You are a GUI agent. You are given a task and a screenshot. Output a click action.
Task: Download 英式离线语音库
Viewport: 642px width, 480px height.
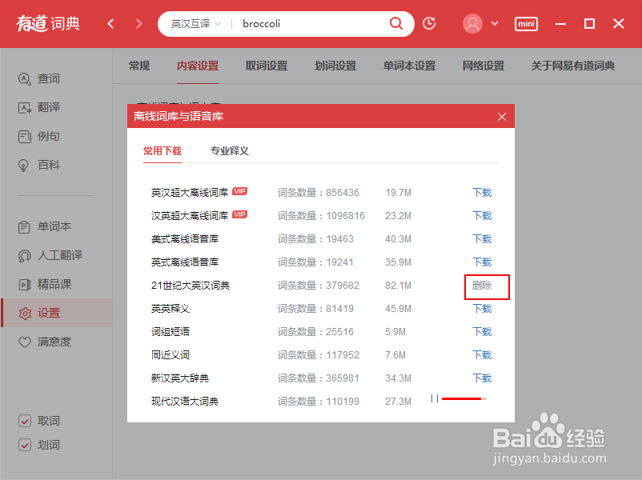coord(482,262)
